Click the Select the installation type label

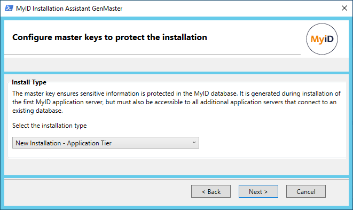pyautogui.click(x=49, y=126)
